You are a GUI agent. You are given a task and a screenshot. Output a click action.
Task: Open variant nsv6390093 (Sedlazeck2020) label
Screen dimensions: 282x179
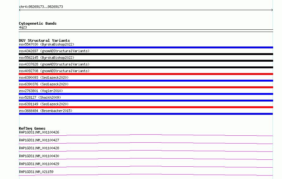44,77
